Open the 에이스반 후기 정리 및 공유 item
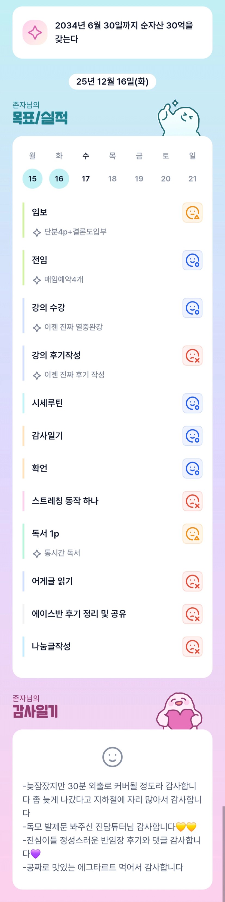Viewport: 225px width, 902px height. [x=79, y=613]
